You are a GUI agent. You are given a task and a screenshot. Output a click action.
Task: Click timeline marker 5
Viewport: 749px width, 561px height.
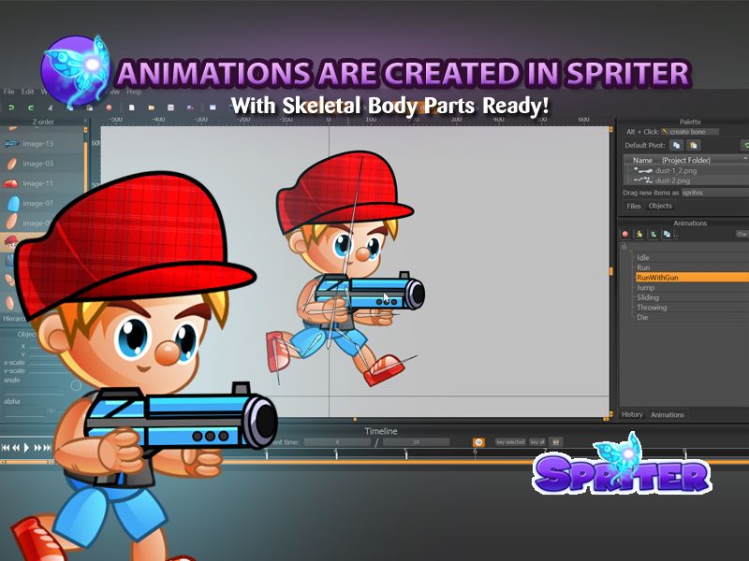[406, 453]
